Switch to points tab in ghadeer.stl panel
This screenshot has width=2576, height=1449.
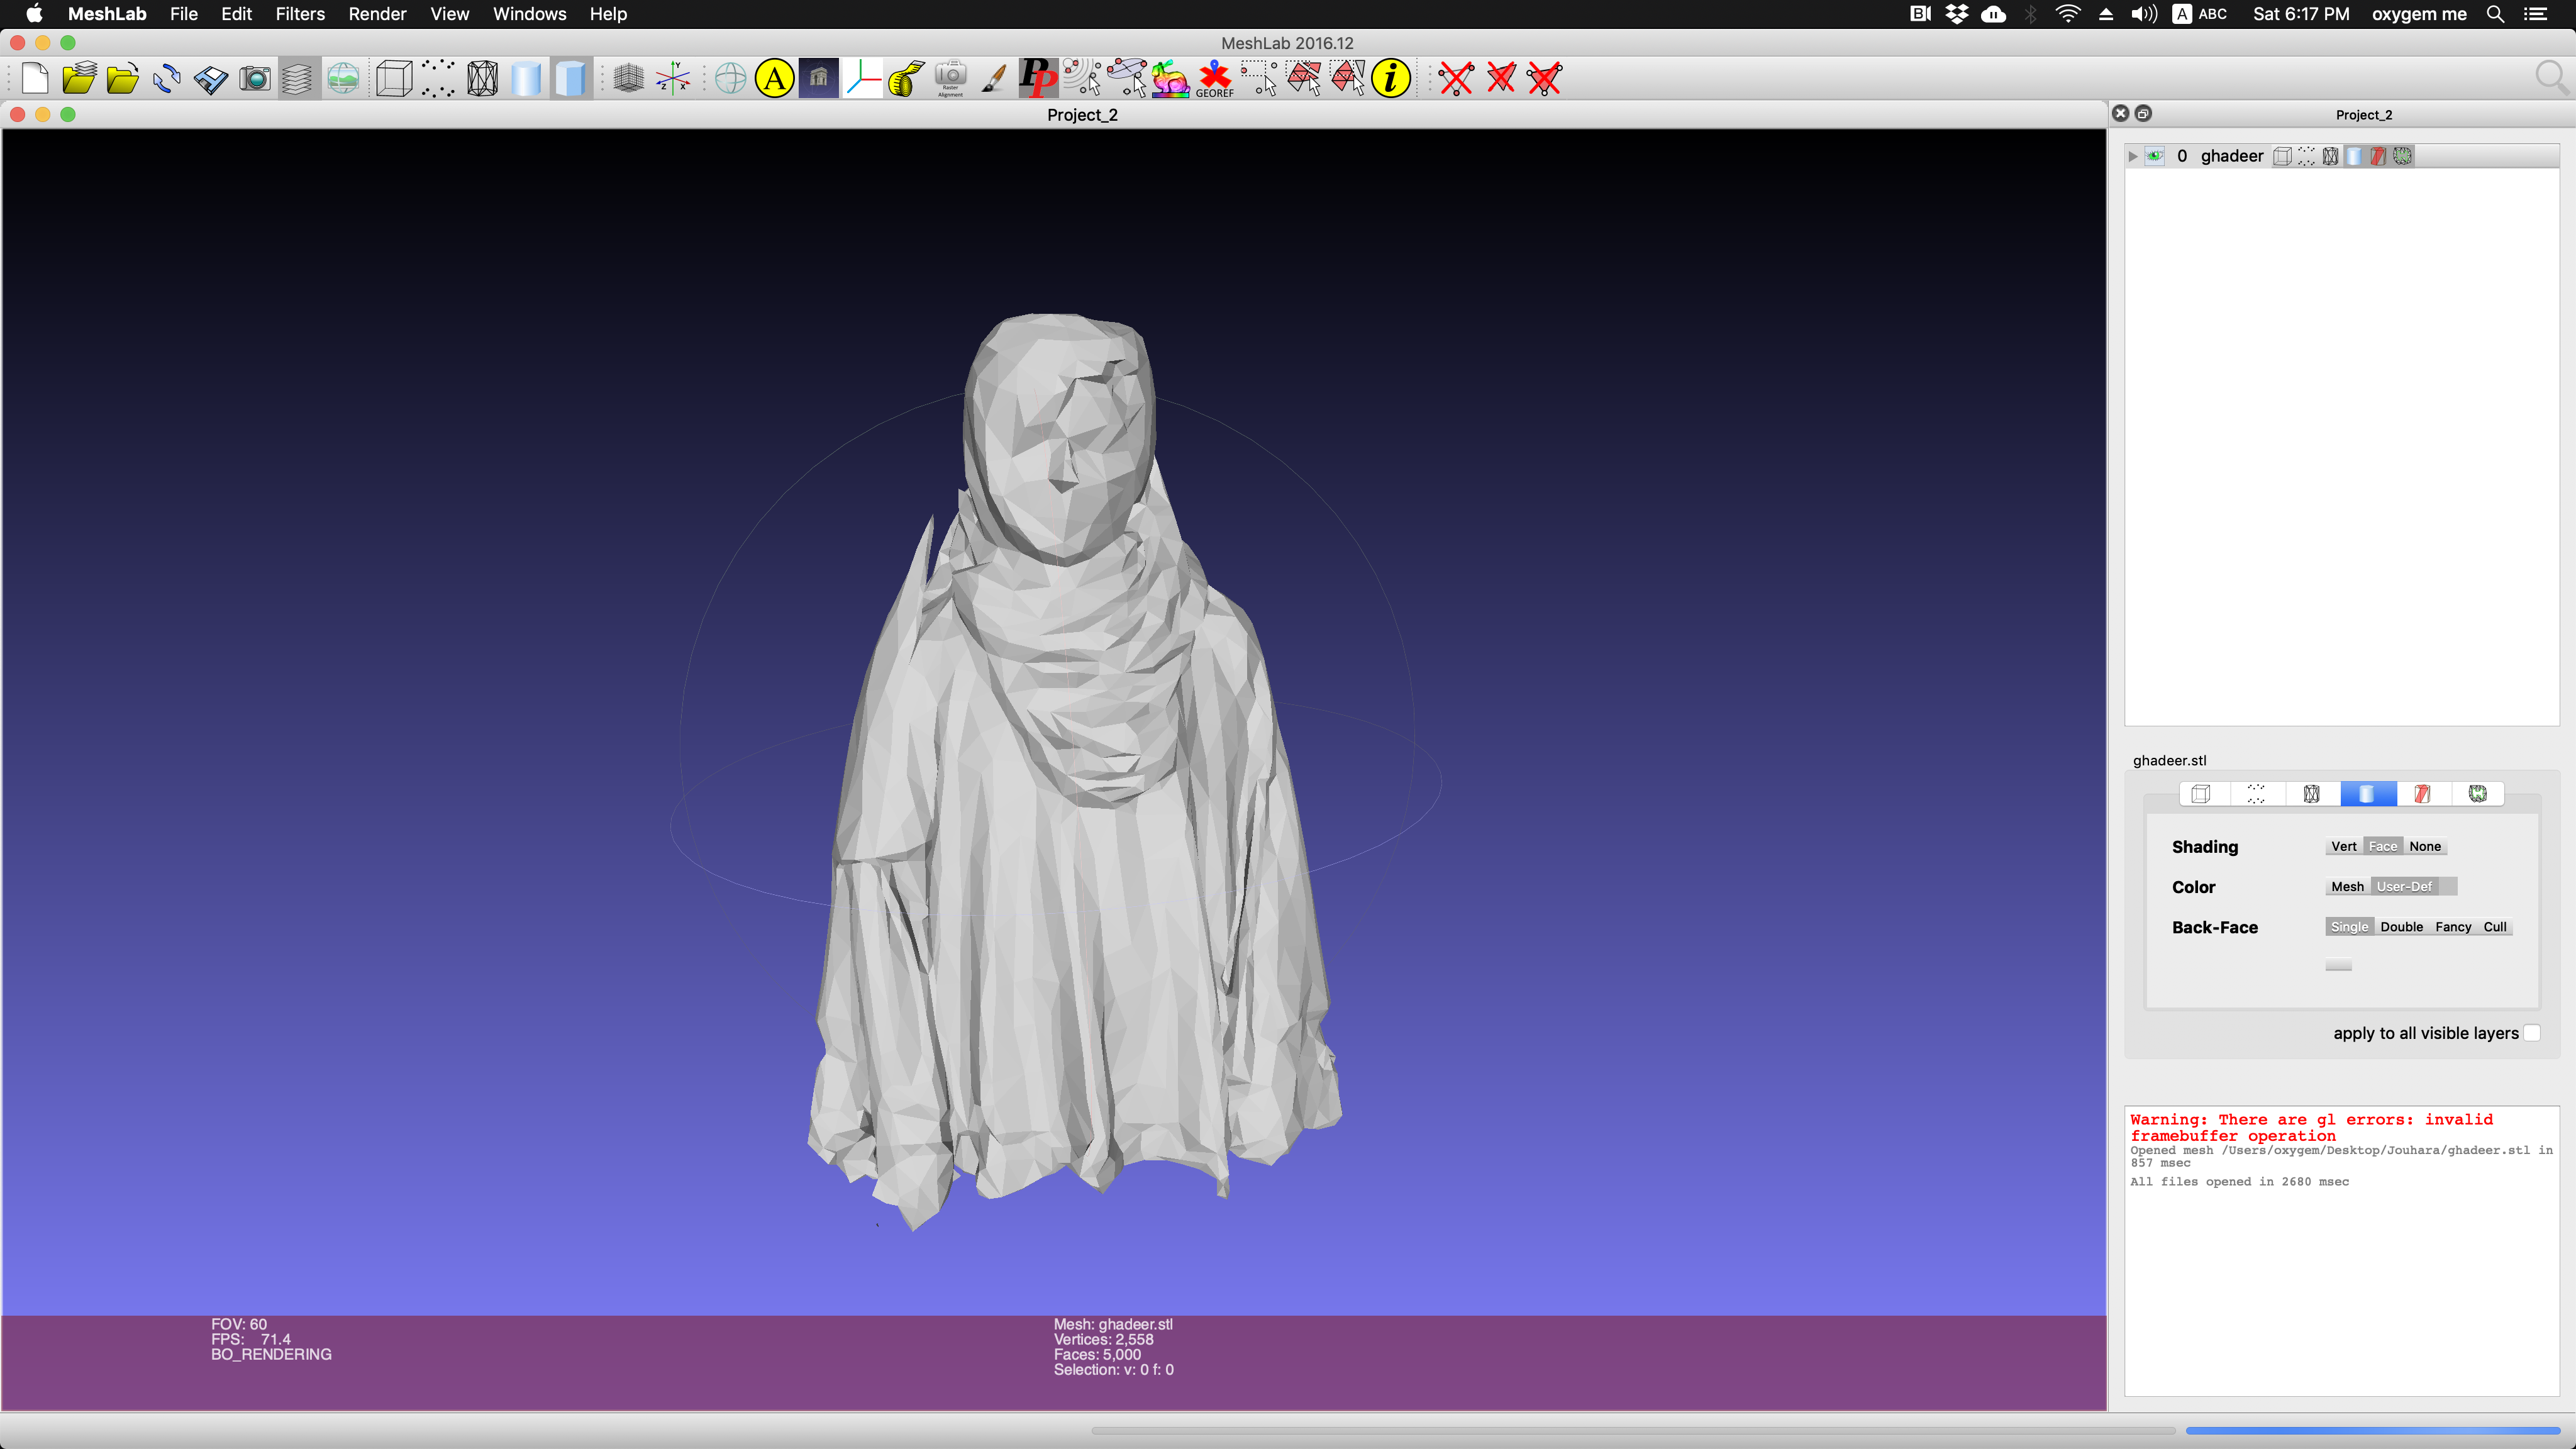[2256, 794]
